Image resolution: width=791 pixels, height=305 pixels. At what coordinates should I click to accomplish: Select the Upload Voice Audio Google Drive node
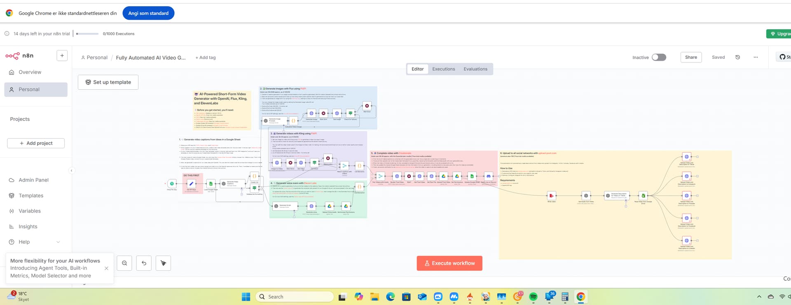click(x=329, y=206)
